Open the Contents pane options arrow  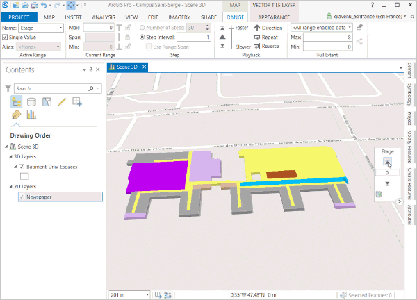tap(84, 69)
